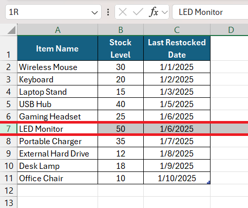Click stock level 40 for USB Hub
248x208 pixels.
point(121,104)
